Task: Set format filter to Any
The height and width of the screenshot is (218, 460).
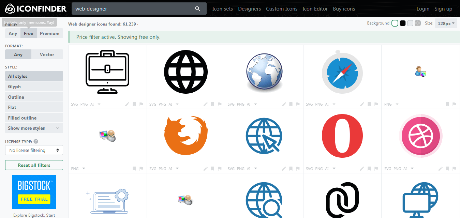Action: pos(18,54)
